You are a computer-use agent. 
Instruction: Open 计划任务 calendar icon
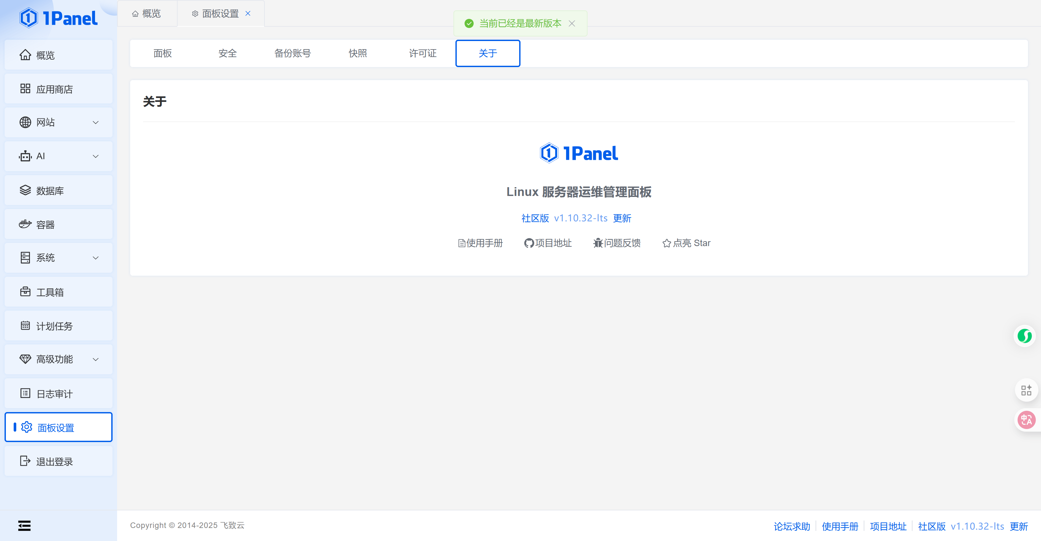(25, 326)
